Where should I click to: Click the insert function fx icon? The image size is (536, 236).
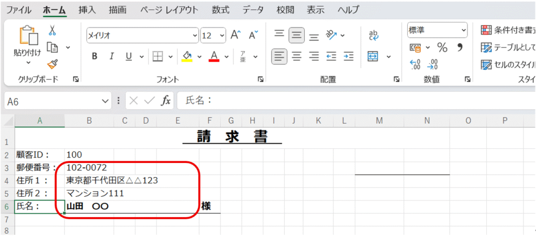click(165, 101)
